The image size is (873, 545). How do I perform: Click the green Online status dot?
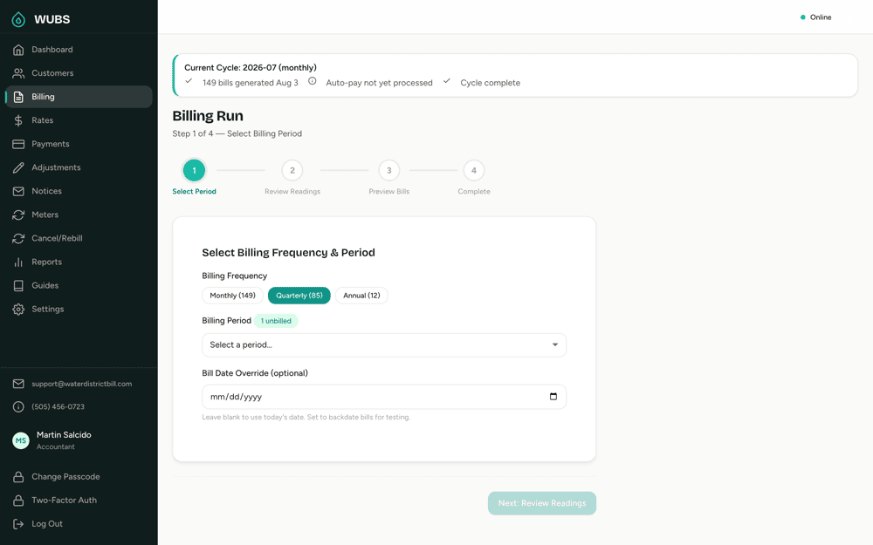803,17
